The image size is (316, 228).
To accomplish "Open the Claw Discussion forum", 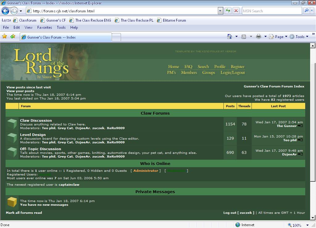I will (x=36, y=120).
